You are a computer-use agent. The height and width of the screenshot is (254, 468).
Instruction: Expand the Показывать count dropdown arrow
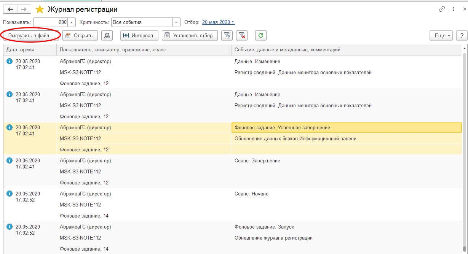pos(72,22)
